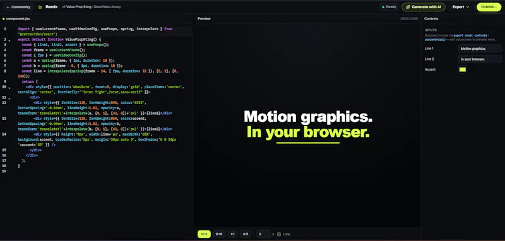Go back to Community
Screen dimensions: 505x241
point(18,7)
